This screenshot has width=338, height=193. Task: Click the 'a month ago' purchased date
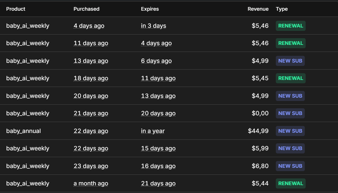point(91,183)
